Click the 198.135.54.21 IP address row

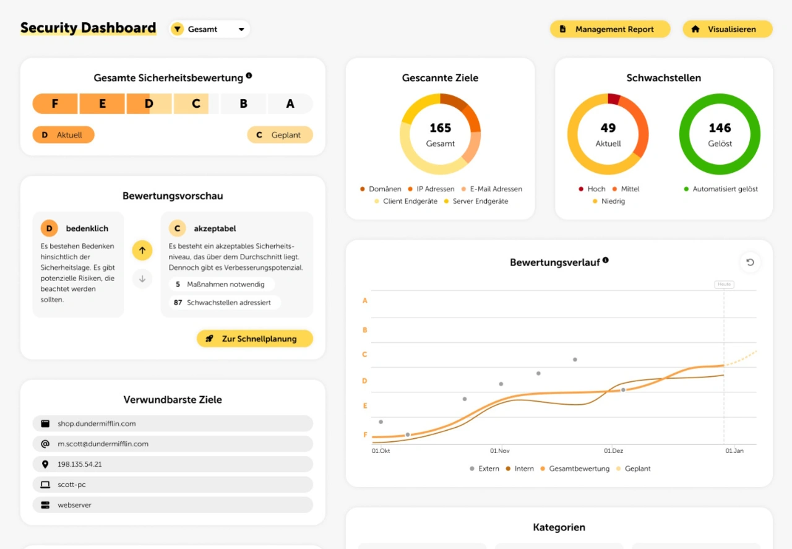[x=173, y=464]
